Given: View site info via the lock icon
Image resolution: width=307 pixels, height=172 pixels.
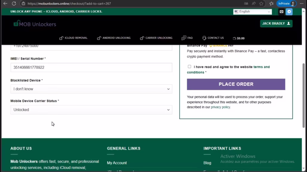Looking at the screenshot, I should pyautogui.click(x=23, y=4).
